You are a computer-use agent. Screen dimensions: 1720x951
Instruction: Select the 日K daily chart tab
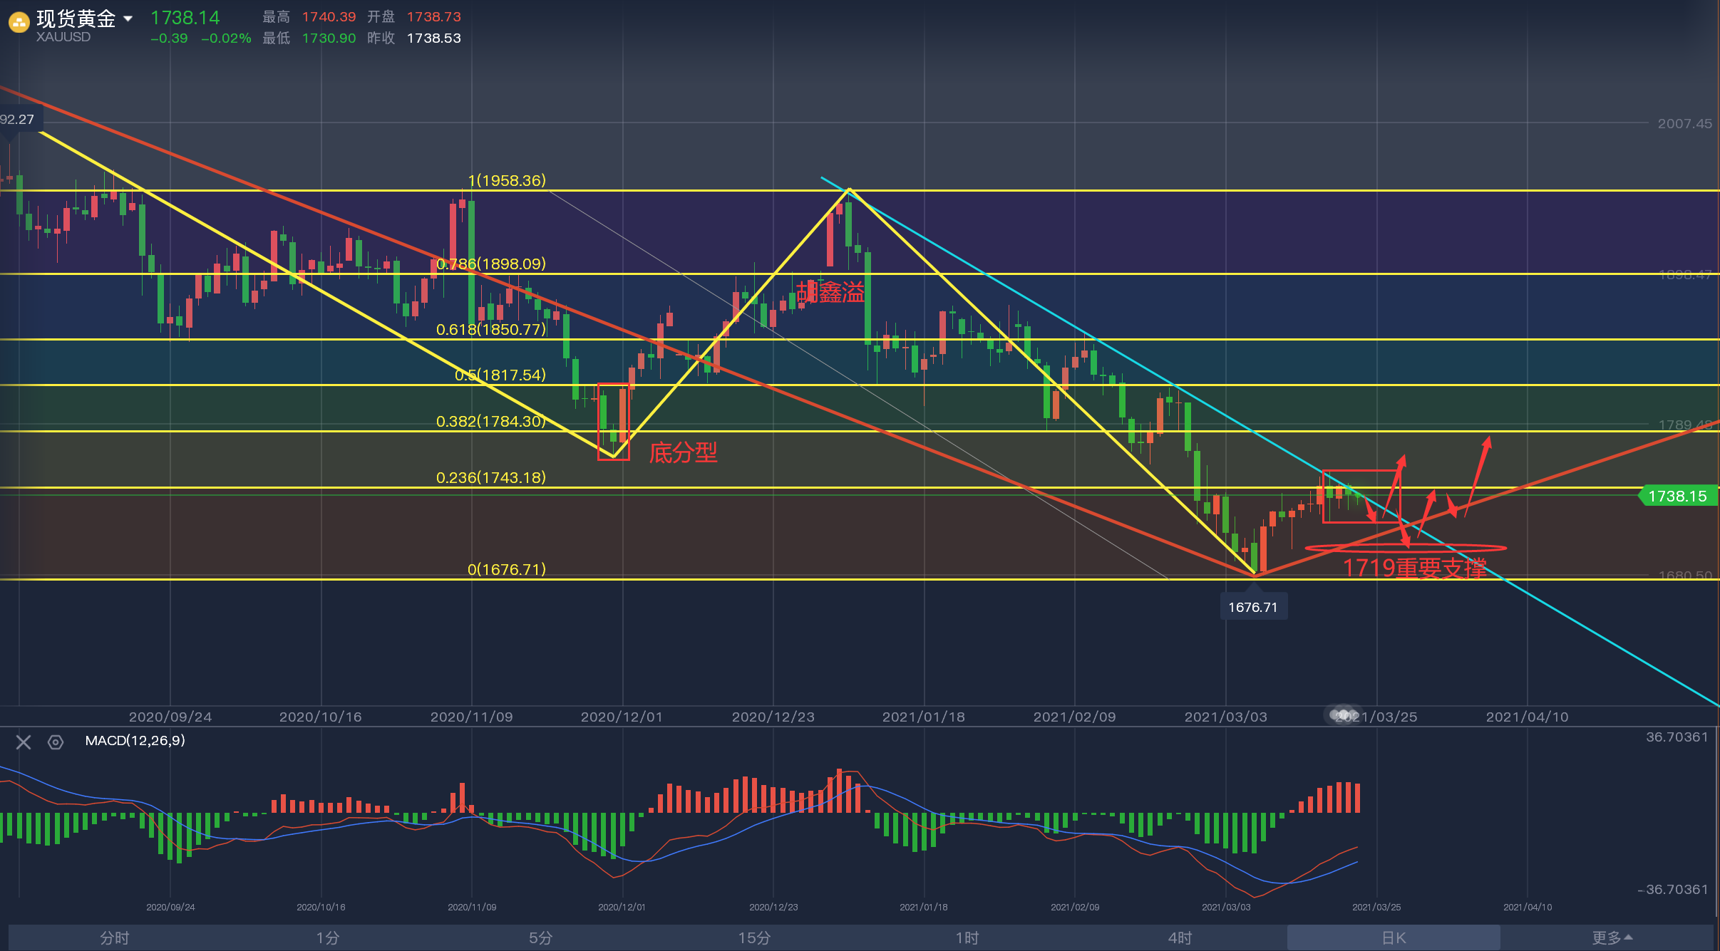coord(1394,937)
